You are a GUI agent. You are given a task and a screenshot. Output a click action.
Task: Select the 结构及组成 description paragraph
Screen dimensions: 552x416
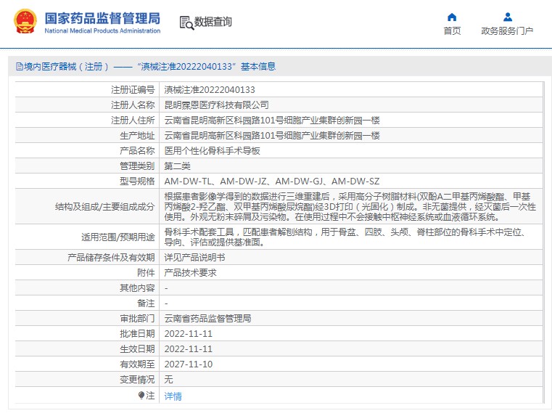(x=350, y=206)
